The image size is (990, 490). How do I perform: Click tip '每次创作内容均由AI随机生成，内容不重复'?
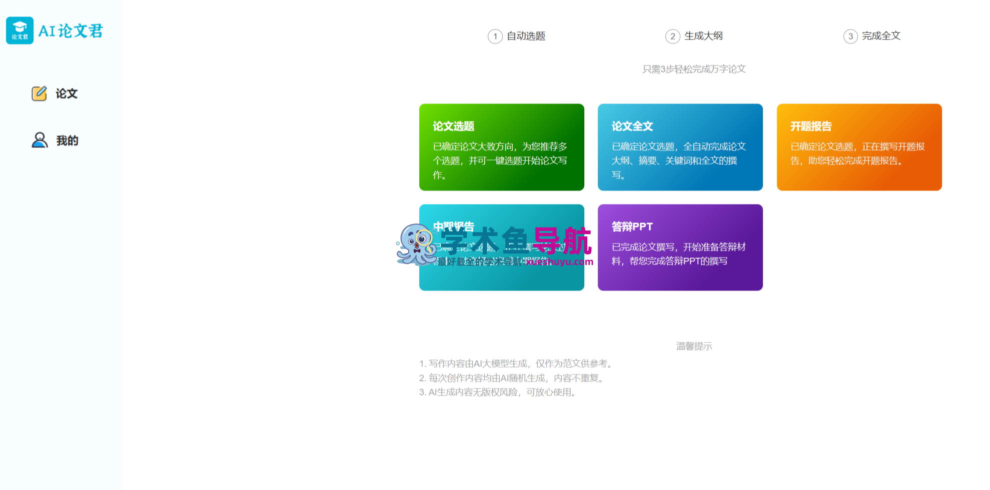[x=513, y=378]
